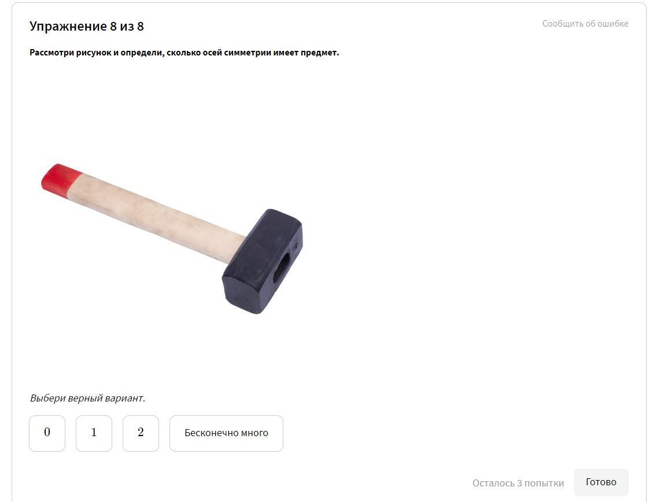The image size is (657, 502).
Task: Click the "Выбери верный вариант." prompt
Action: [x=87, y=398]
